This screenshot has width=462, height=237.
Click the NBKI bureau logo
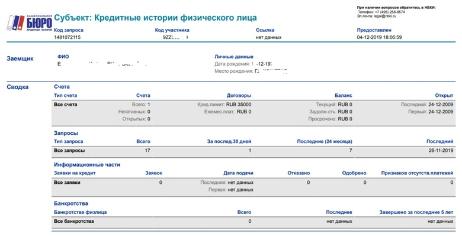point(30,22)
